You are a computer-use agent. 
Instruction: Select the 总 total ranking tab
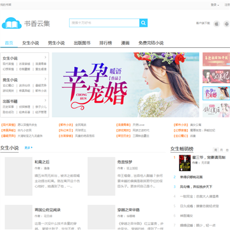point(227,150)
